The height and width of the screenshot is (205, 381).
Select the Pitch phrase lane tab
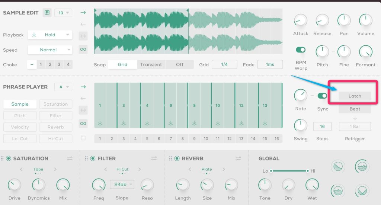pos(20,116)
